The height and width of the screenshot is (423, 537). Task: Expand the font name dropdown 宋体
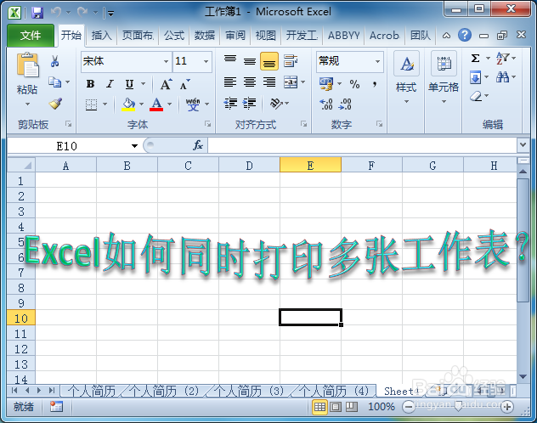[166, 62]
